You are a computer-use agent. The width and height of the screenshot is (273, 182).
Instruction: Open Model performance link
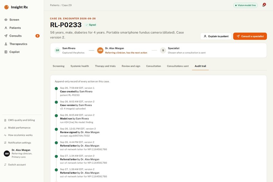[x=19, y=128]
